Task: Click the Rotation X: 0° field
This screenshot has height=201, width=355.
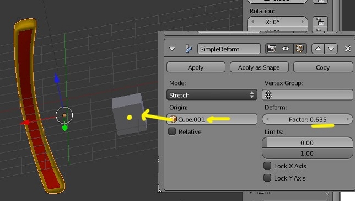Action: point(277,22)
